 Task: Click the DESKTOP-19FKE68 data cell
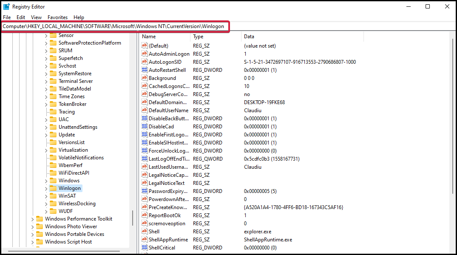click(264, 102)
